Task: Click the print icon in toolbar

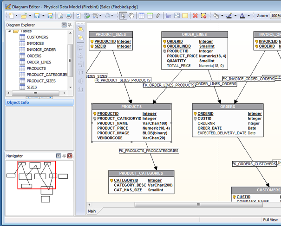Action: coord(68,16)
